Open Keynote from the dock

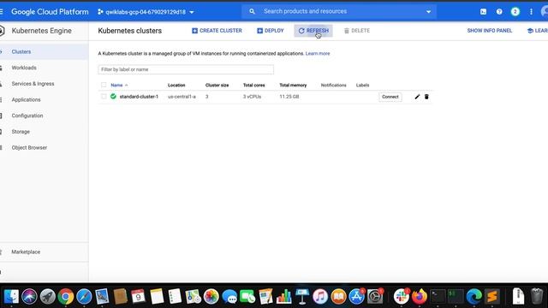[302, 297]
